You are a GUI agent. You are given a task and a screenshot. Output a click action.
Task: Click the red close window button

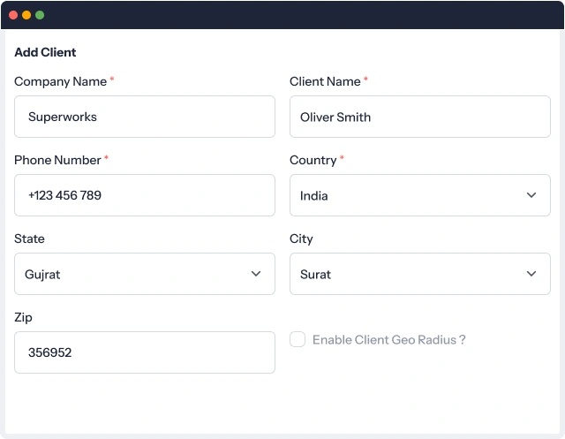click(x=13, y=15)
